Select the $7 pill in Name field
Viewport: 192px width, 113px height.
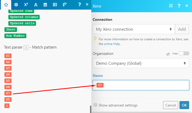point(100,85)
